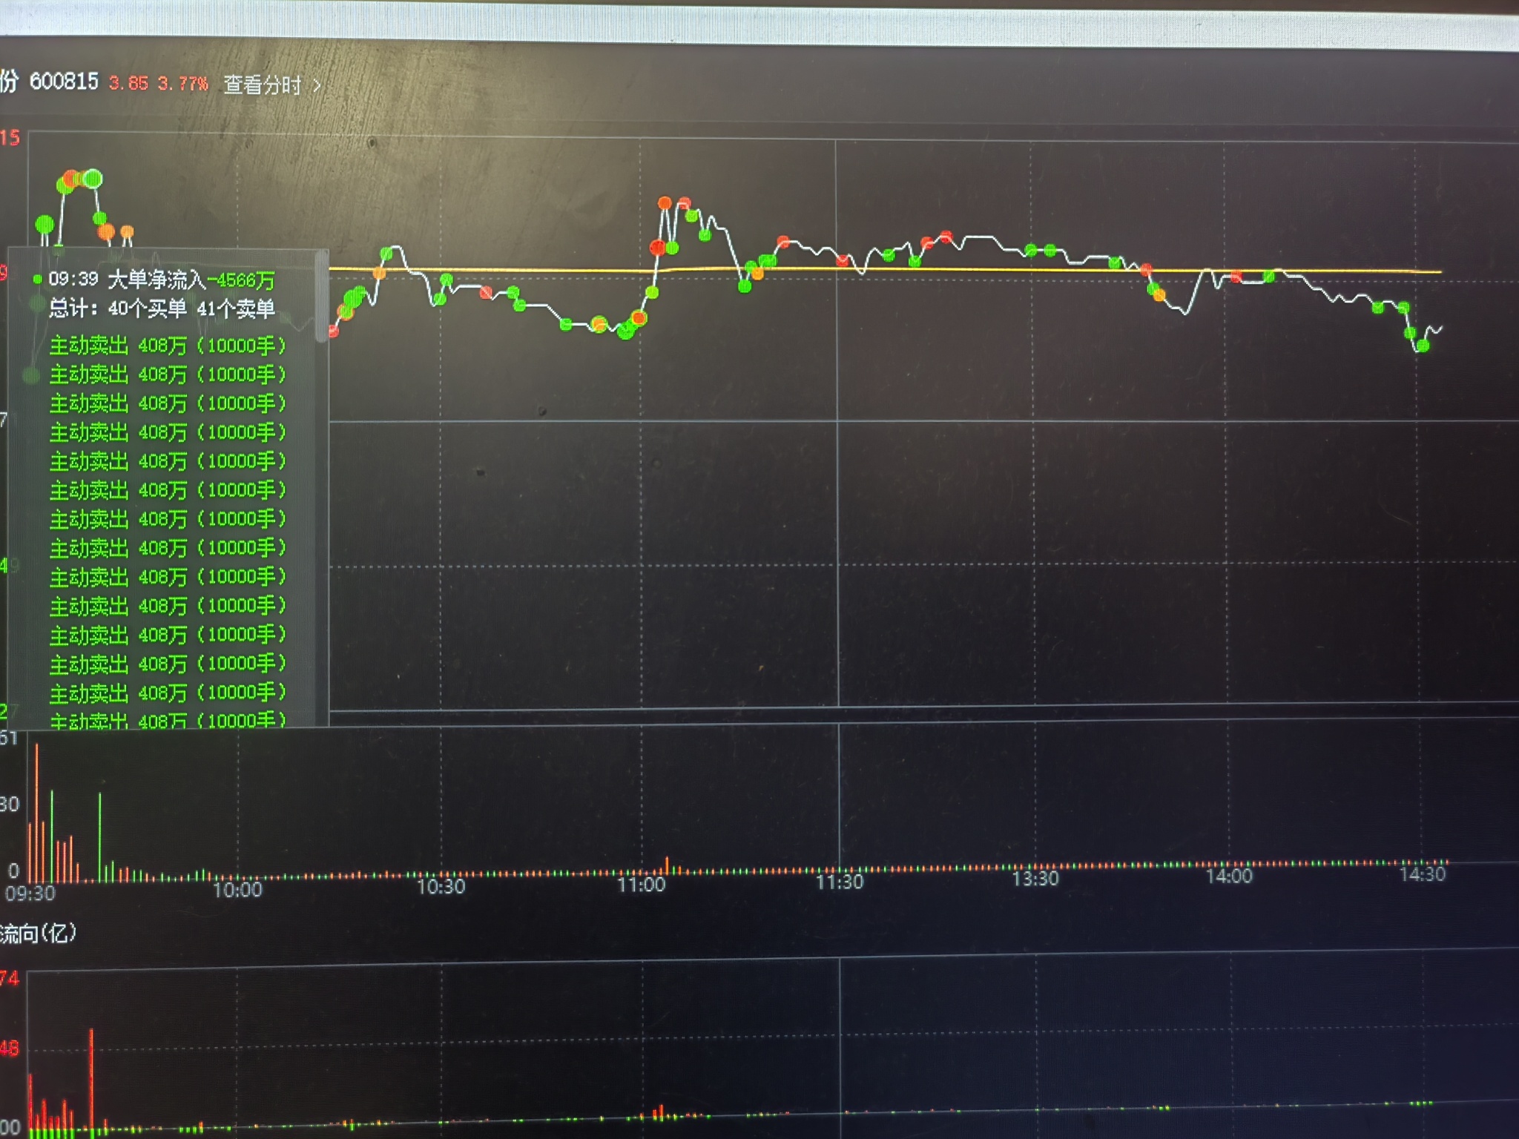Select the stock code 600815
Viewport: 1519px width, 1139px height.
(64, 82)
